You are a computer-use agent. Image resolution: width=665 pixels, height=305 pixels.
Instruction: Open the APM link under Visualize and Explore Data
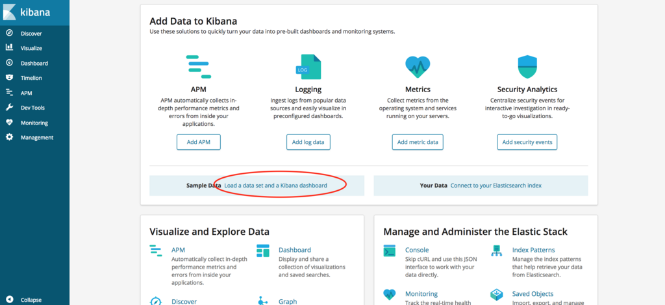coord(178,250)
